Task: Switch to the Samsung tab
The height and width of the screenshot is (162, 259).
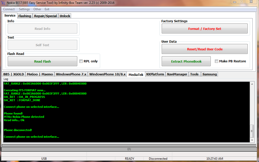Action: click(210, 74)
